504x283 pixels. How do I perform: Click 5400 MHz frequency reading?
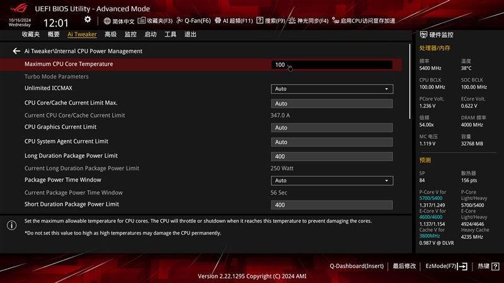(x=430, y=68)
